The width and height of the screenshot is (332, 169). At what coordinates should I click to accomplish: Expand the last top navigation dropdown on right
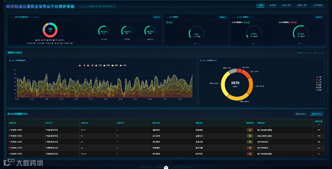[x=318, y=5]
